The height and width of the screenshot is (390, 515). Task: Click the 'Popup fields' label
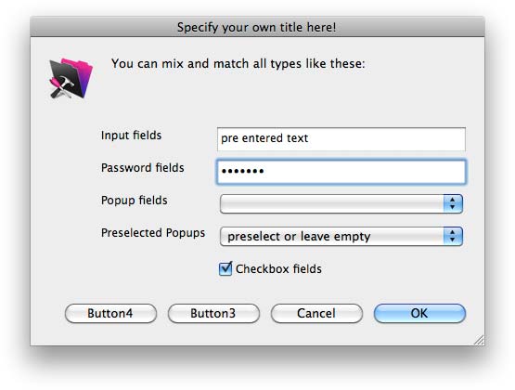[134, 201]
